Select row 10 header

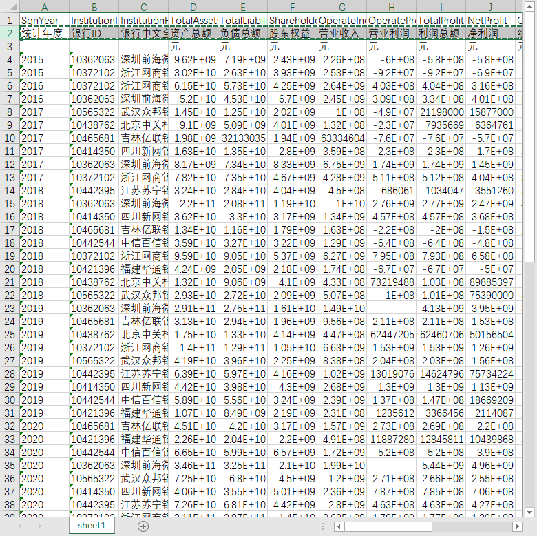[x=10, y=138]
